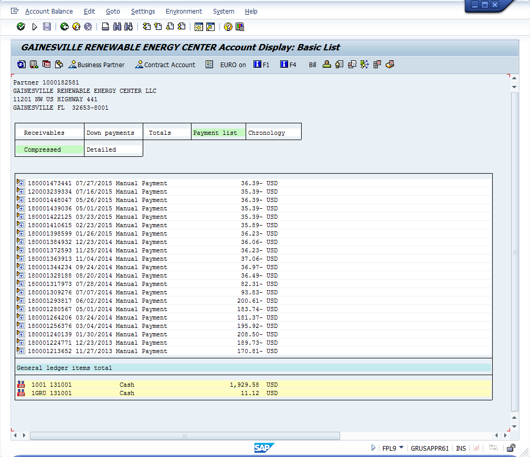This screenshot has width=530, height=457.
Task: Click the Contract Account button
Action: (165, 65)
